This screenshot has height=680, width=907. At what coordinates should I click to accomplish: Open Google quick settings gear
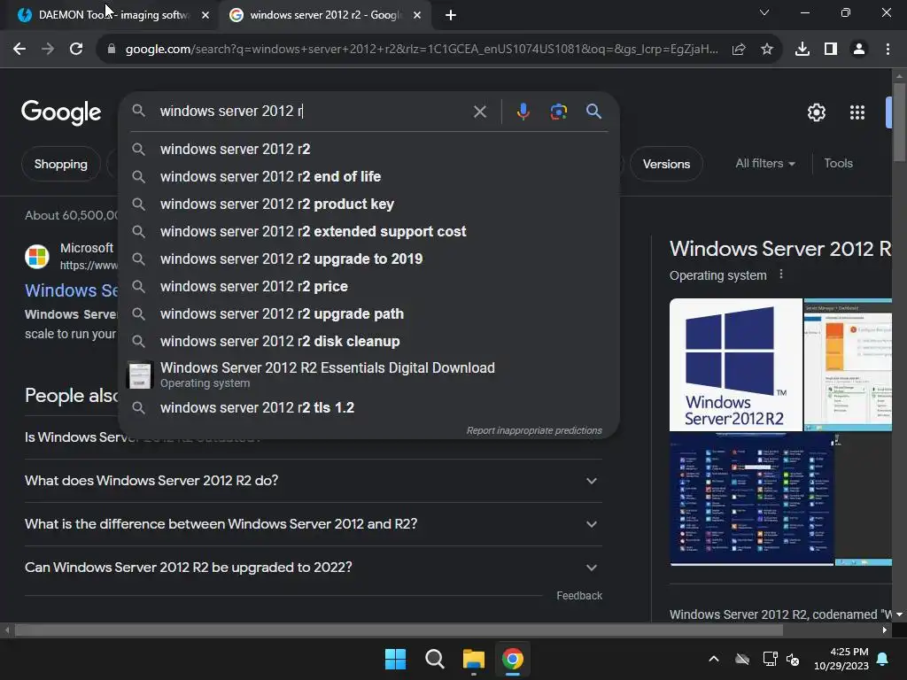[x=816, y=112]
